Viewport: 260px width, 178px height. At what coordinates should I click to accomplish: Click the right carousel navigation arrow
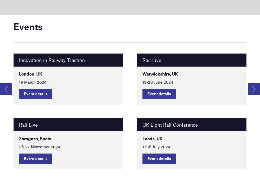point(254,89)
